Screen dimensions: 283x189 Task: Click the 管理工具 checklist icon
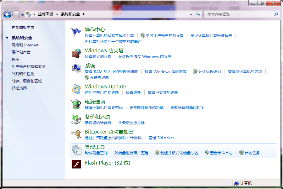76,150
